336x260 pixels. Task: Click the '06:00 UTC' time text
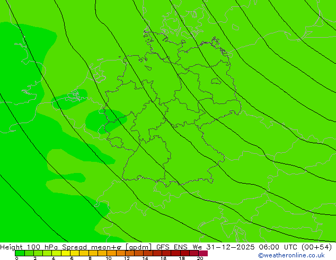pyautogui.click(x=279, y=247)
